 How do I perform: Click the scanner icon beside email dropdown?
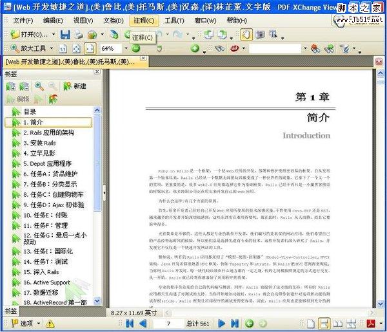click(114, 35)
